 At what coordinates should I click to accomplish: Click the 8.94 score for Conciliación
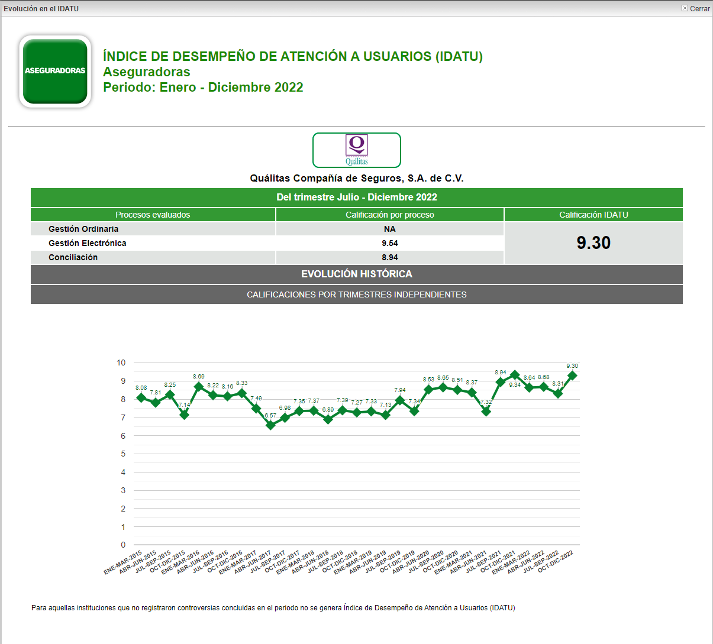pyautogui.click(x=390, y=257)
